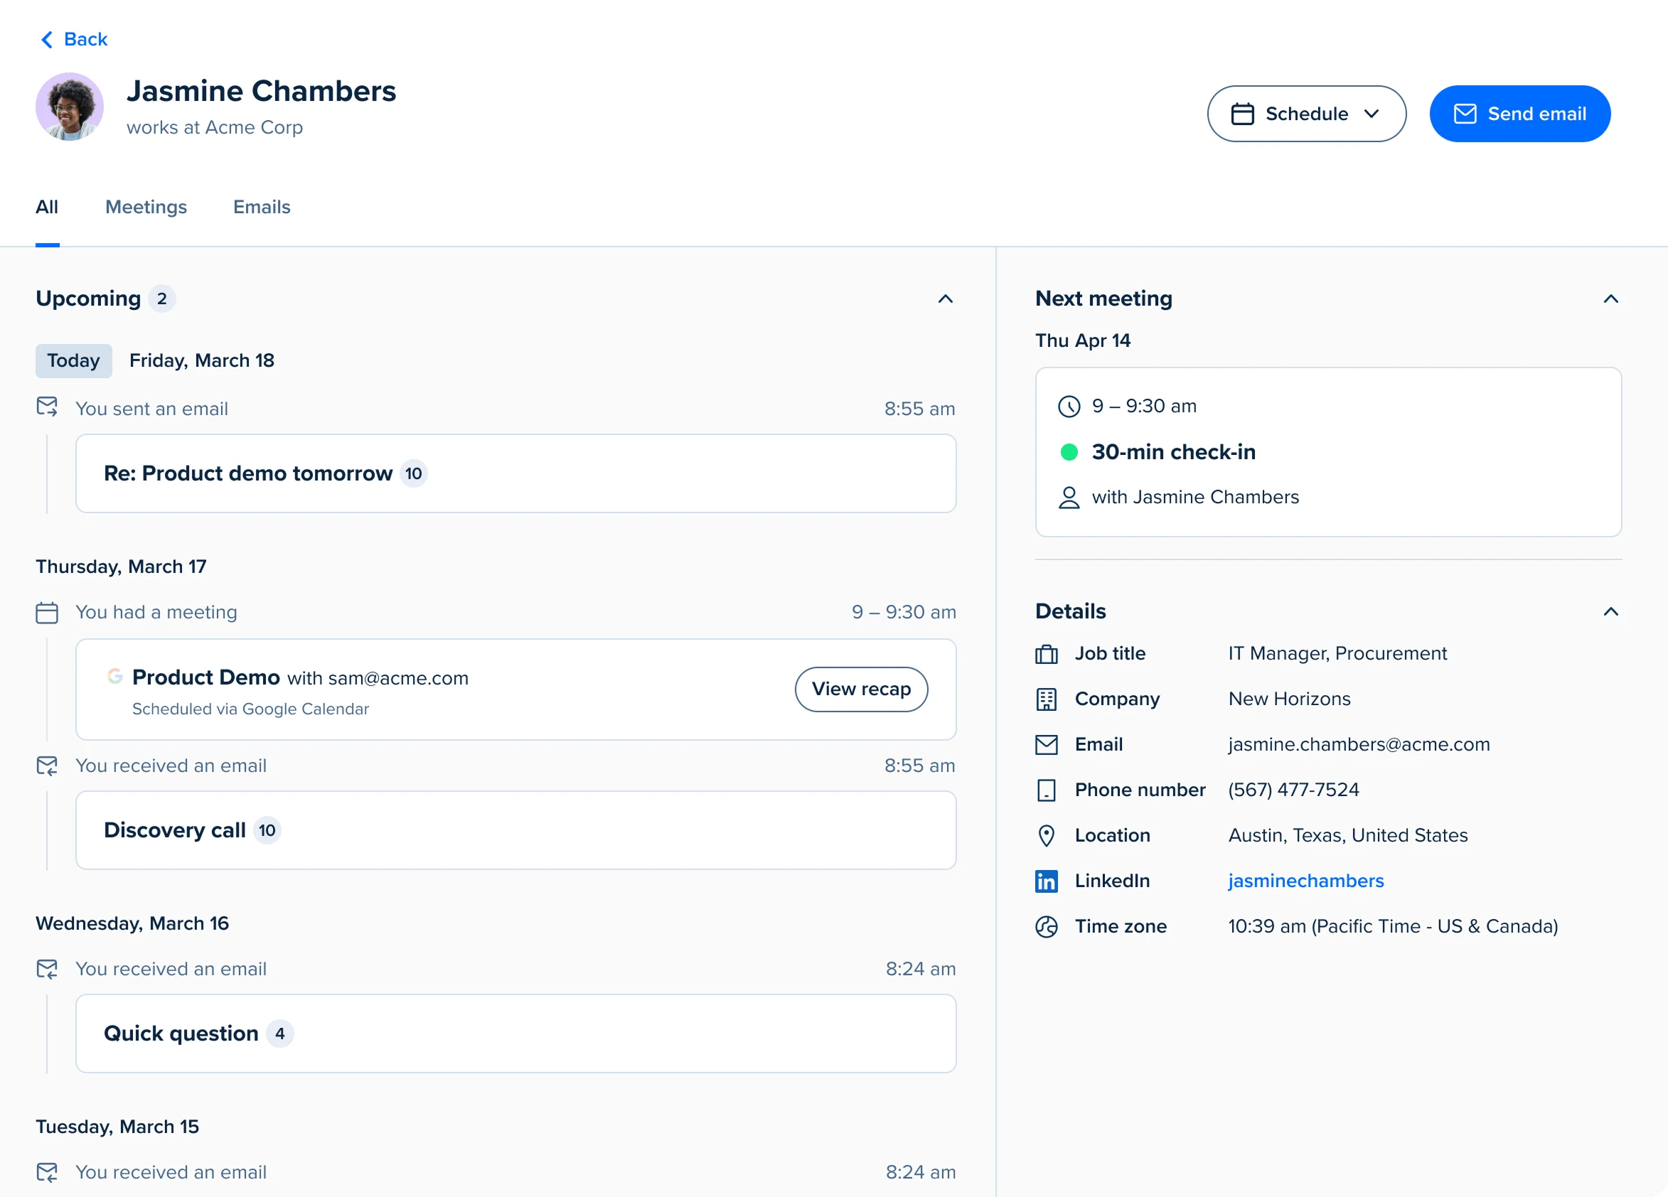1668x1197 pixels.
Task: Open the Emails tab
Action: click(261, 207)
